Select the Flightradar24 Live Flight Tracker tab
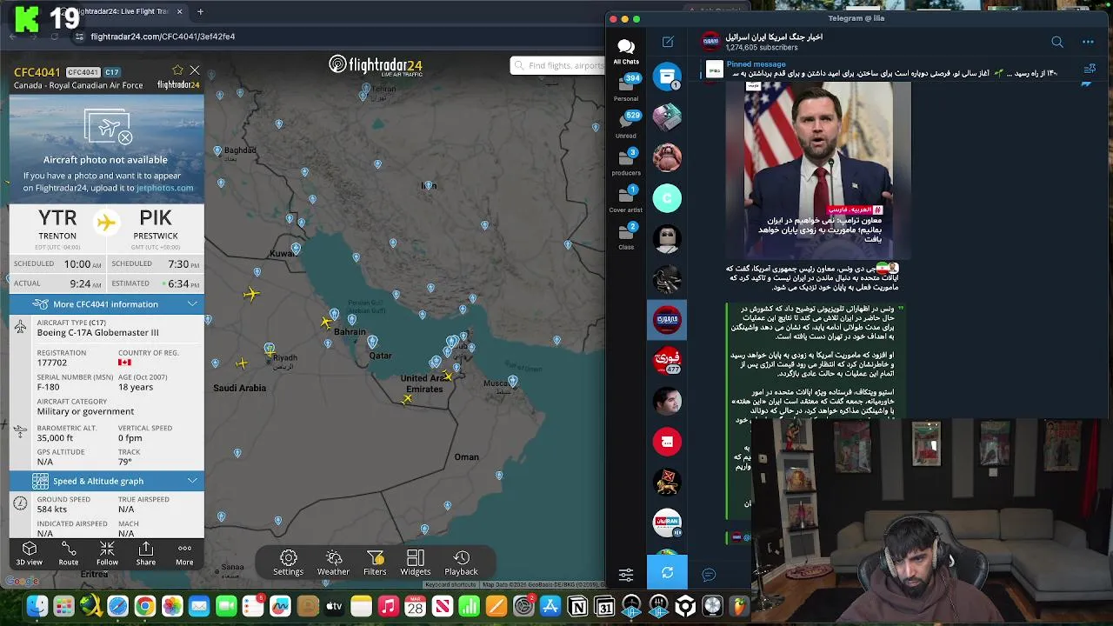Image resolution: width=1113 pixels, height=626 pixels. (x=120, y=11)
